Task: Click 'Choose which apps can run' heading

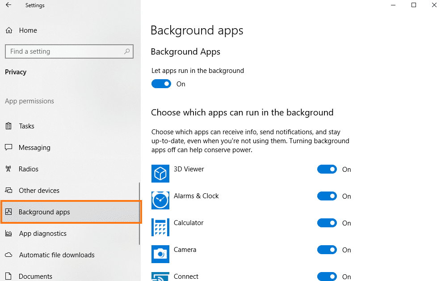Action: [242, 113]
